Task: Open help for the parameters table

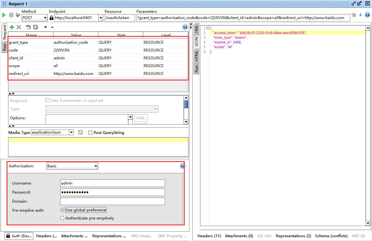Action: pos(185,27)
